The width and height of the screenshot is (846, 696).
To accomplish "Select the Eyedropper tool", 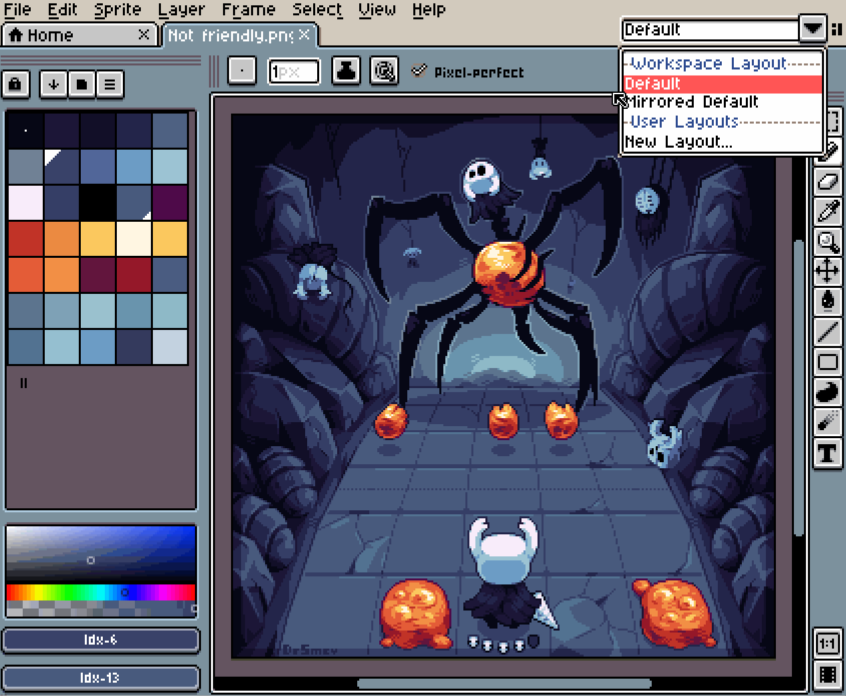I will (x=827, y=212).
